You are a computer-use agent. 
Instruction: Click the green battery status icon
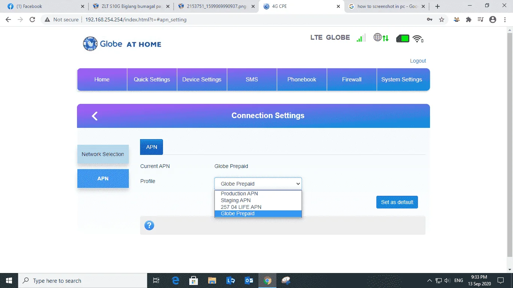pyautogui.click(x=403, y=38)
